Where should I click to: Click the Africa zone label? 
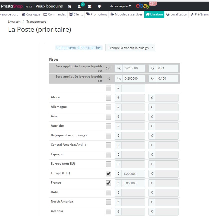click(55, 97)
